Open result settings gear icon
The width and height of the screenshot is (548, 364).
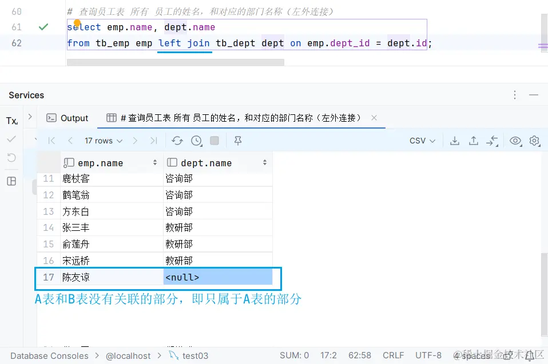tap(534, 141)
